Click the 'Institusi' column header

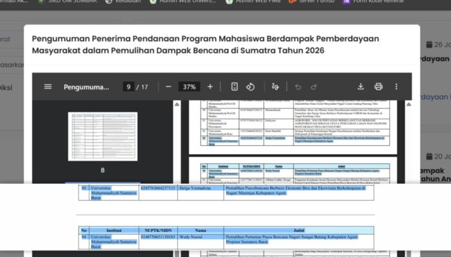point(114,230)
